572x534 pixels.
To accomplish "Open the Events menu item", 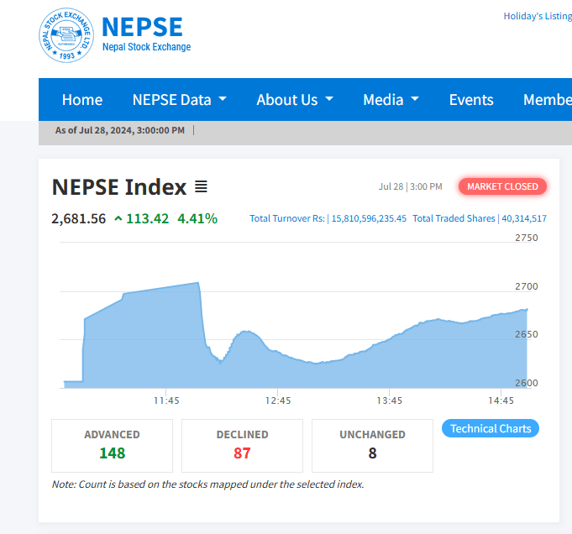I will click(x=471, y=100).
